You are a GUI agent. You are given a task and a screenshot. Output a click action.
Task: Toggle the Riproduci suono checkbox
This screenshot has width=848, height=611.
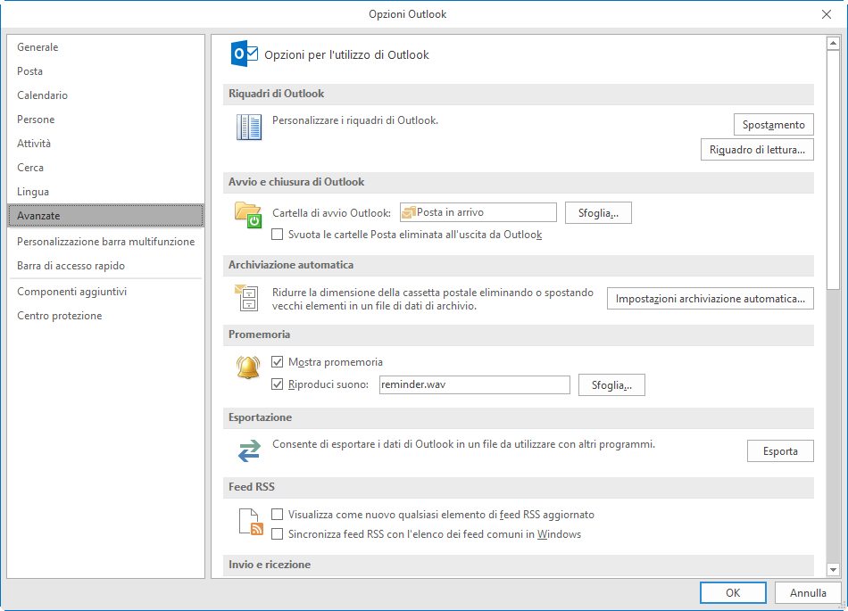278,385
